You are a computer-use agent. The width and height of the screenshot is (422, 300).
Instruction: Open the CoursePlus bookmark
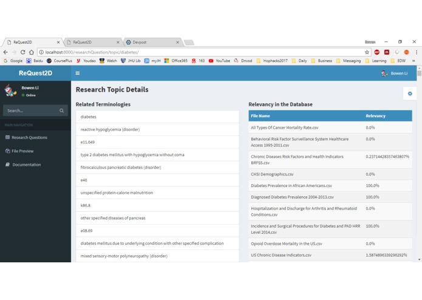60,61
